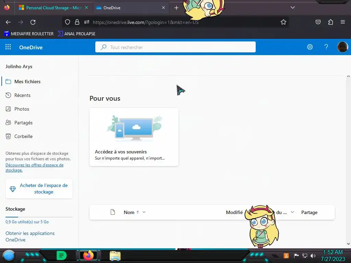Sort by Modifié column
Viewport: 351px width, 263px height.
pyautogui.click(x=234, y=212)
